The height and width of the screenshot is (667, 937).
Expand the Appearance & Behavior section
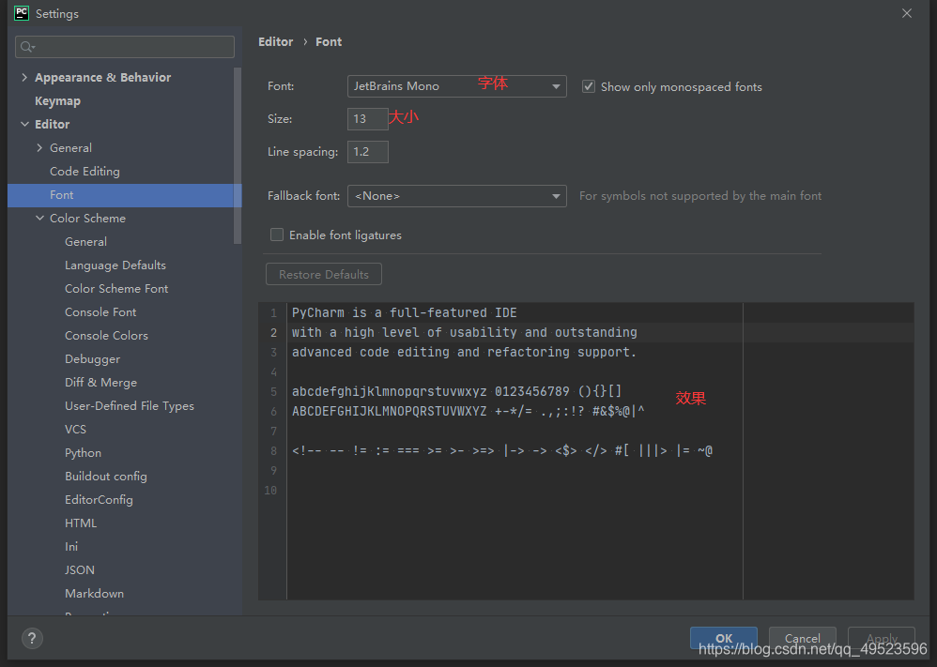tap(23, 77)
